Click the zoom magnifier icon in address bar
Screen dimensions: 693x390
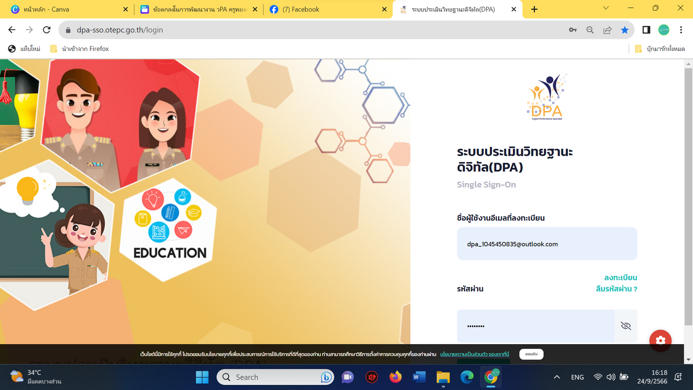coord(590,30)
